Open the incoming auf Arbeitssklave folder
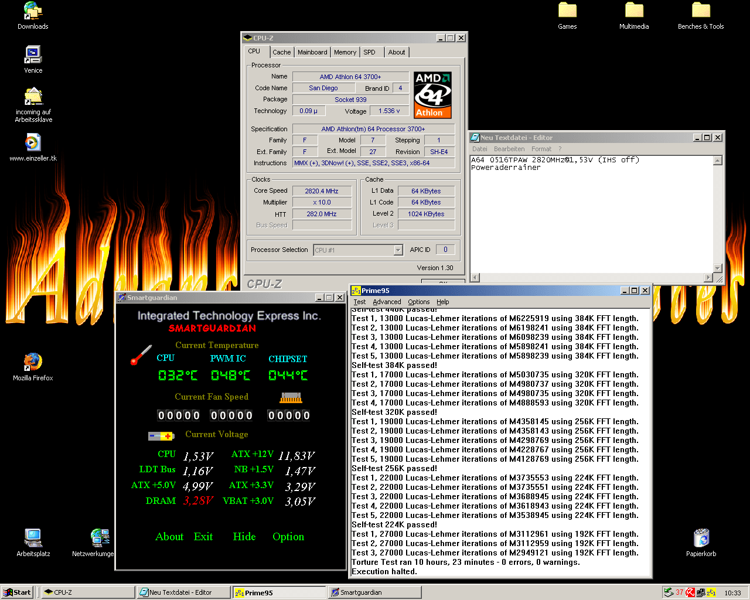750x600 pixels. [33, 105]
